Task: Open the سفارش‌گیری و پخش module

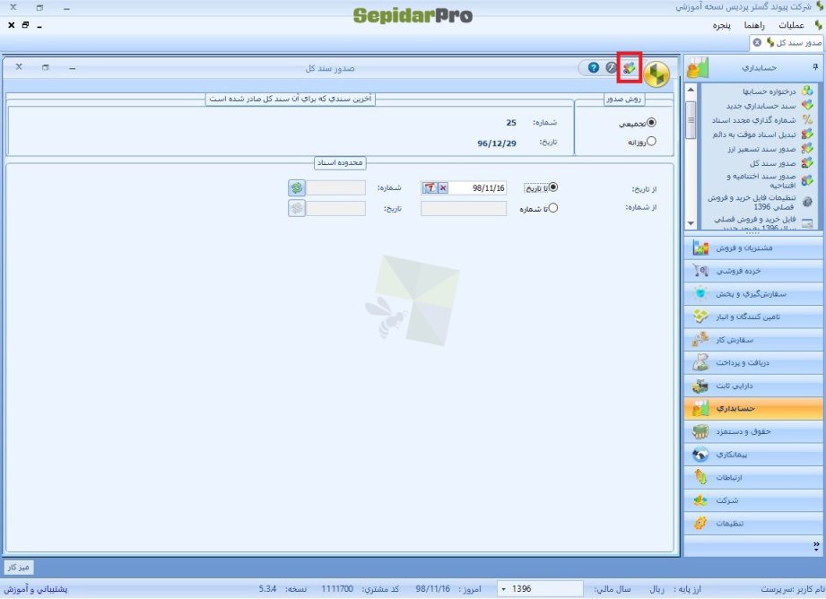Action: pyautogui.click(x=753, y=293)
